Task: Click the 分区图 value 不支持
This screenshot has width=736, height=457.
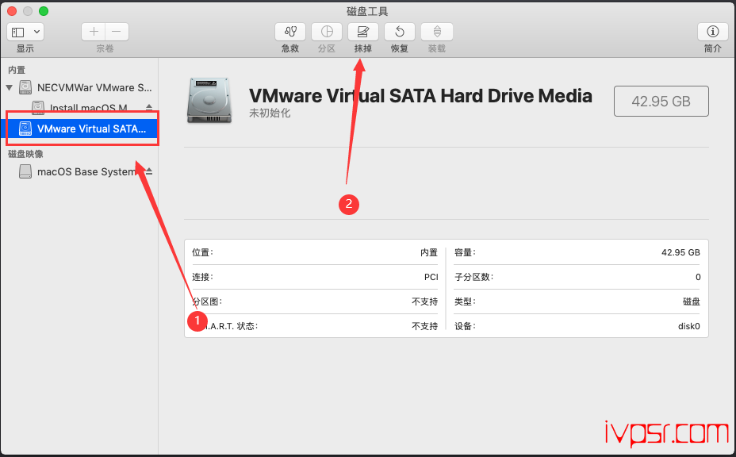Action: point(425,301)
